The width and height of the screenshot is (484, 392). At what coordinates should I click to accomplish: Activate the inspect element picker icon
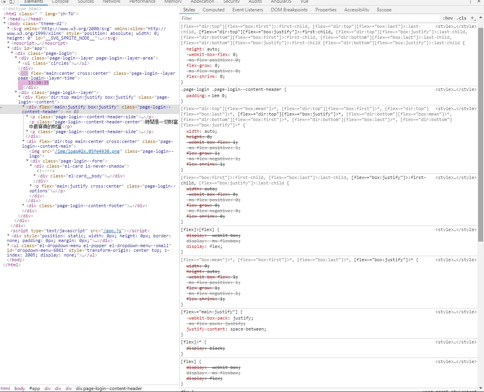[x=4, y=2]
